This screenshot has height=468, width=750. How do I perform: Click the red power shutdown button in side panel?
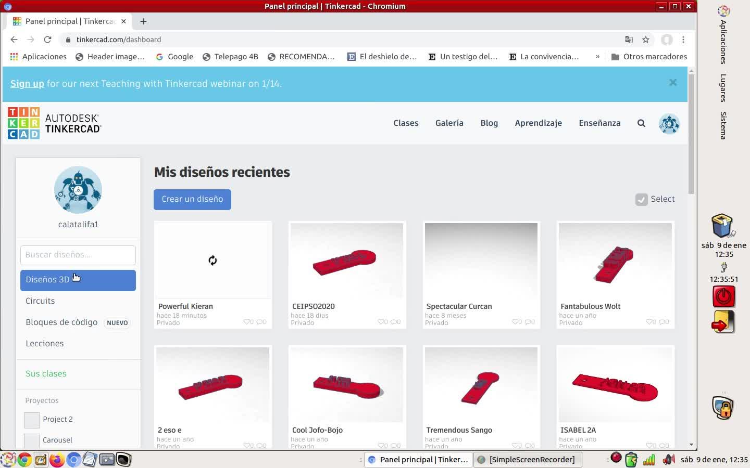point(724,296)
